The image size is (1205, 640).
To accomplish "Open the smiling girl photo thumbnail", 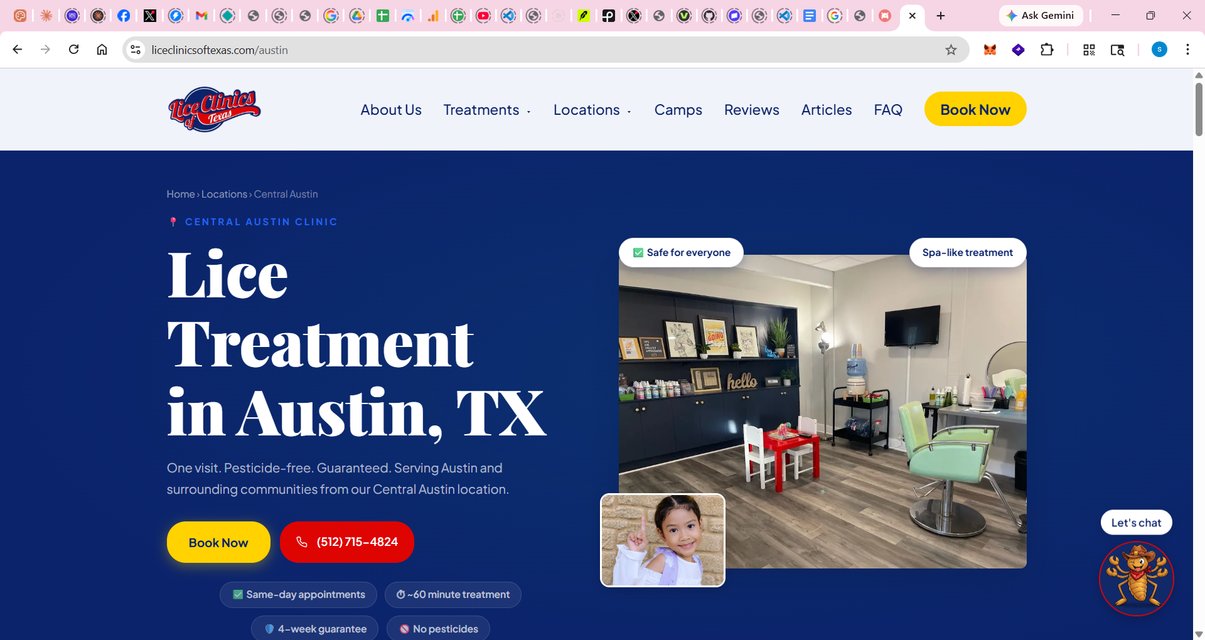I will [663, 540].
